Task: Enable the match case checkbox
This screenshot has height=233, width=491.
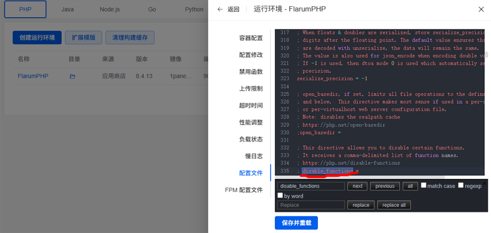Action: pyautogui.click(x=424, y=185)
